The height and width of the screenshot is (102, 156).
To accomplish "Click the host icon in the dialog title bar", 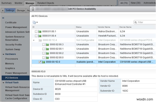I will click(33, 9).
